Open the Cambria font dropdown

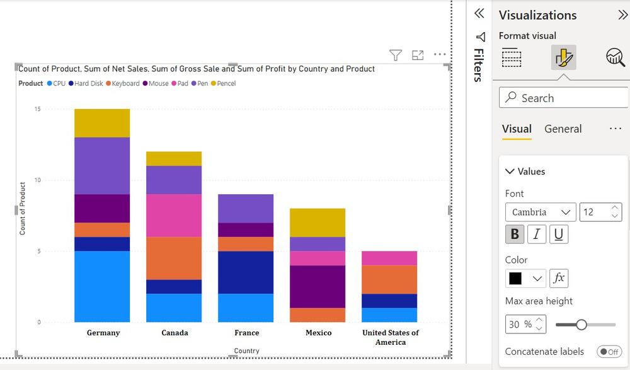540,212
